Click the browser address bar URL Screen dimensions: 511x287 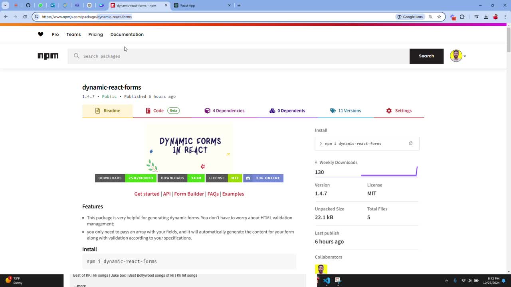pyautogui.click(x=87, y=17)
